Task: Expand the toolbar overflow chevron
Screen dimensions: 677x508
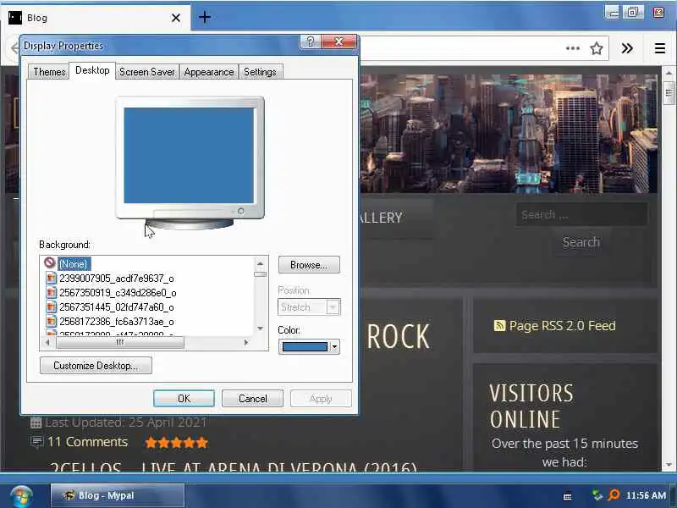Action: click(x=627, y=48)
